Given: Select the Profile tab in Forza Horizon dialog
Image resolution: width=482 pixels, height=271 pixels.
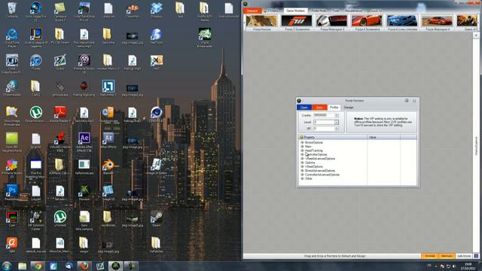Looking at the screenshot, I should [334, 107].
